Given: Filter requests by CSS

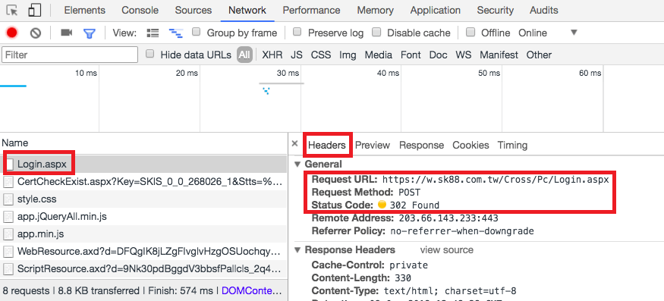Looking at the screenshot, I should tap(320, 55).
